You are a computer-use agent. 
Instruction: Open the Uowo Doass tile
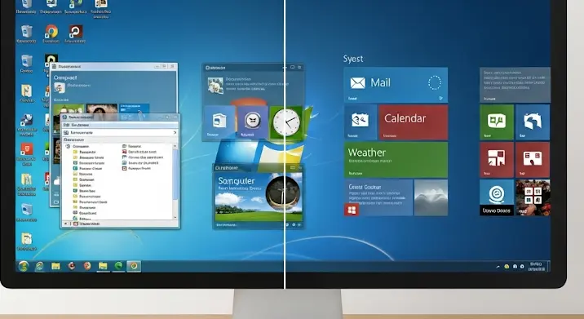[497, 197]
